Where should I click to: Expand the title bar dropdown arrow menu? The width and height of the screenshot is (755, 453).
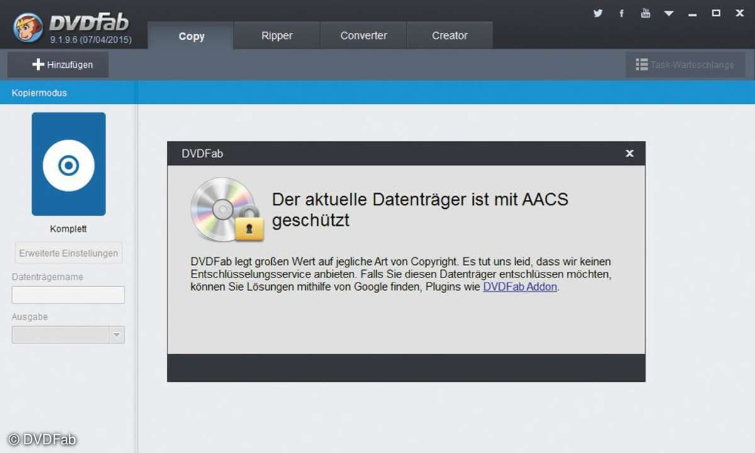(669, 13)
